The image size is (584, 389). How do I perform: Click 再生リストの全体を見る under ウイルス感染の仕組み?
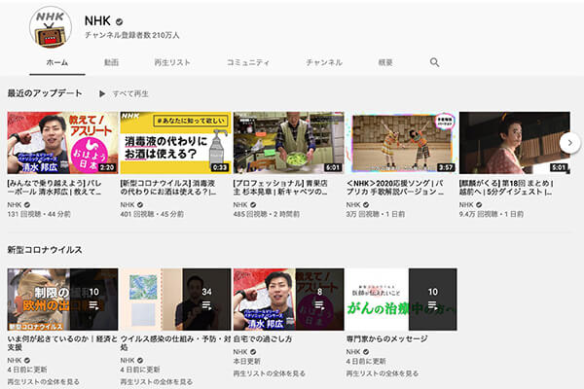tap(157, 381)
